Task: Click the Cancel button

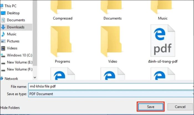Action: click(x=180, y=107)
